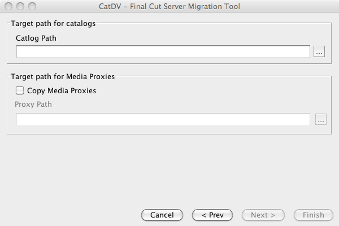
Task: Cancel the migration wizard
Action: pos(162,215)
